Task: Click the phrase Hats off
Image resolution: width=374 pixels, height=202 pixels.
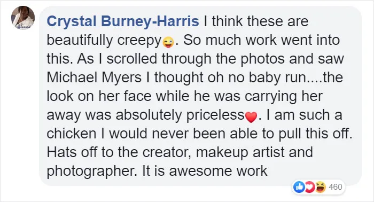Action: click(x=72, y=152)
